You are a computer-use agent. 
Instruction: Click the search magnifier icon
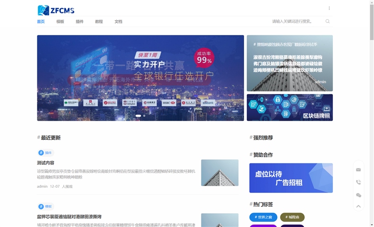pyautogui.click(x=327, y=21)
